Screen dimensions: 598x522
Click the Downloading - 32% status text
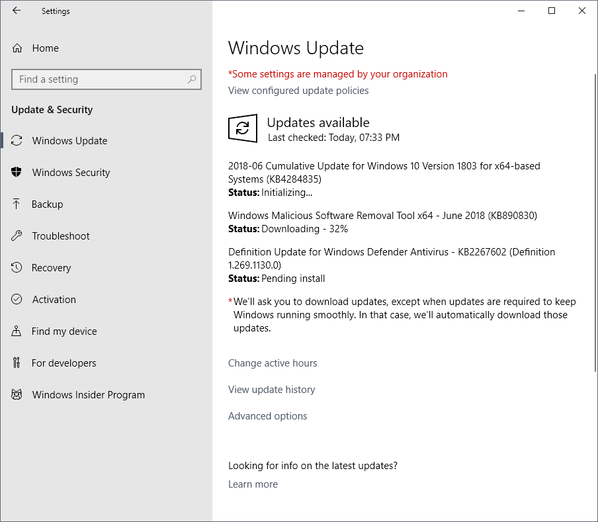[304, 229]
